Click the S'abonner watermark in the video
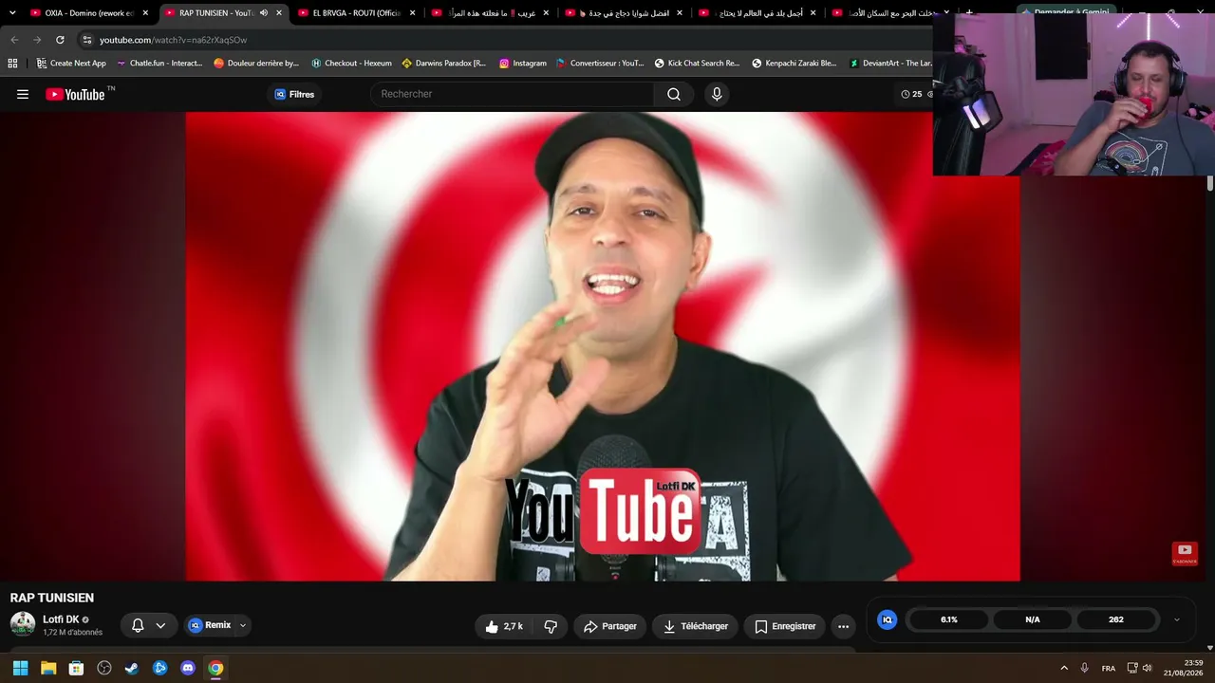Viewport: 1215px width, 683px height. [1185, 553]
